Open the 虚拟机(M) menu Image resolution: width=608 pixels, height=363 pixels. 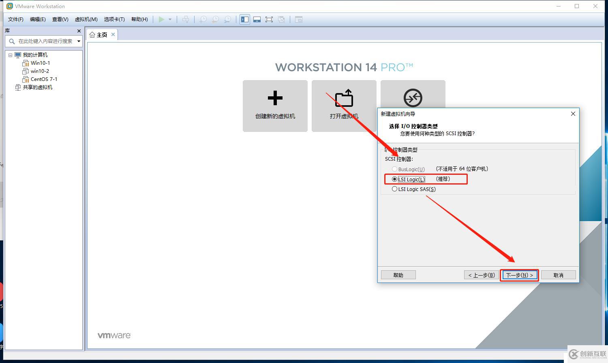tap(86, 19)
